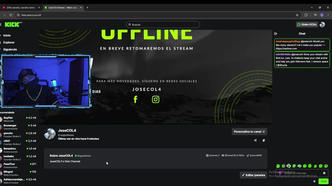332x186 pixels.
Task: Open recommended channel SoyPan
Action: tap(18, 119)
